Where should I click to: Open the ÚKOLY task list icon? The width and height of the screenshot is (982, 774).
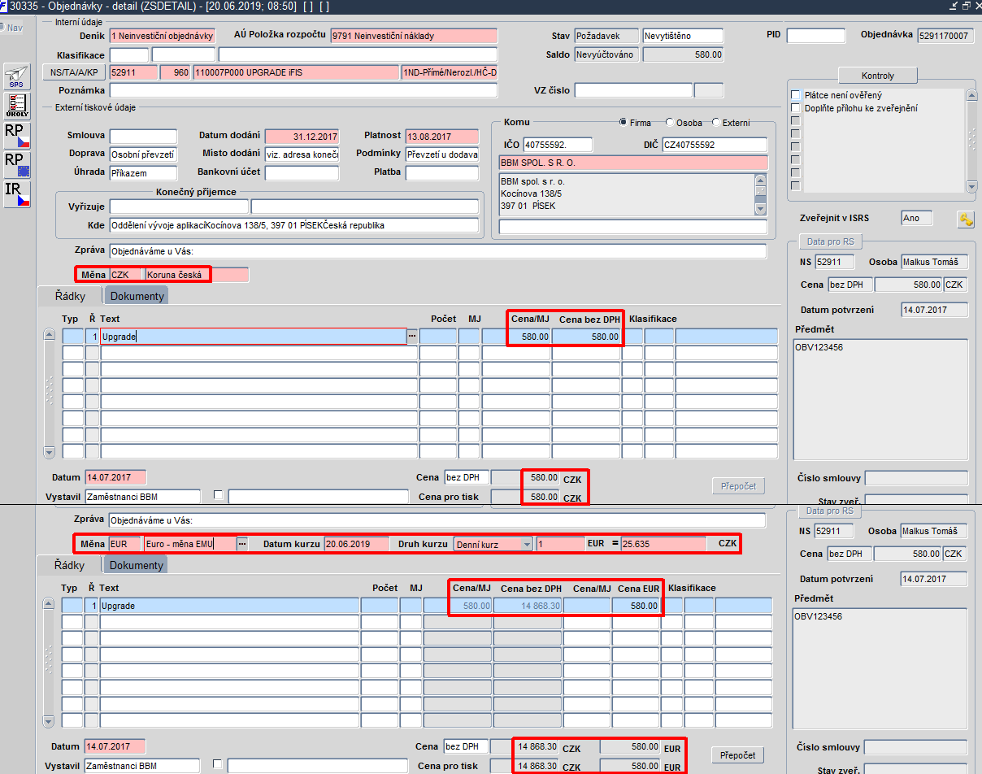click(x=17, y=106)
